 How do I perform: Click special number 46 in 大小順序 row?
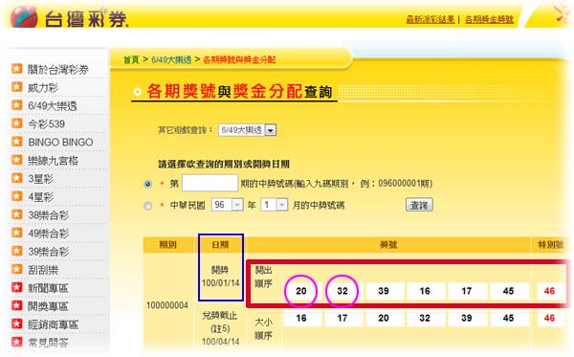549,318
